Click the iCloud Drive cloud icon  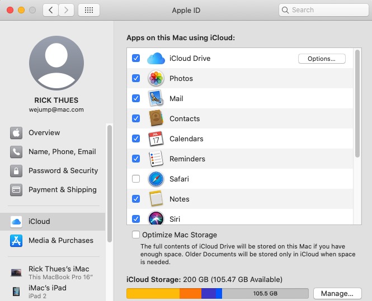pos(156,58)
